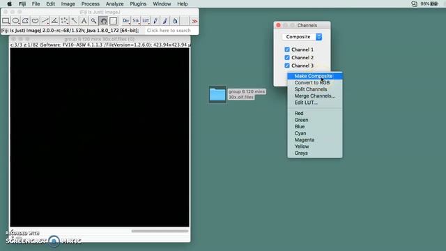This screenshot has width=446, height=251.
Task: Pick the Blue LUT entry
Action: tap(315, 127)
